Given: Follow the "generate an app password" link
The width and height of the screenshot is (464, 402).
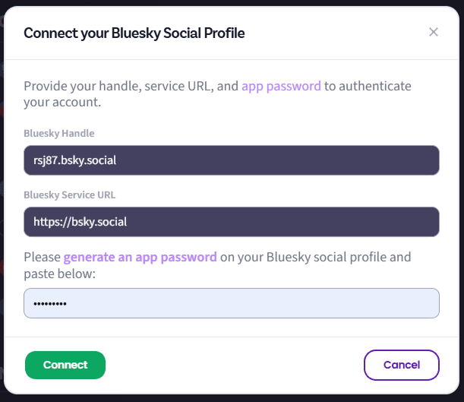Looking at the screenshot, I should click(x=140, y=257).
